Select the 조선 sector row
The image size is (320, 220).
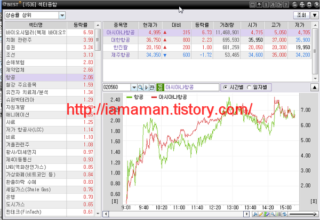pos(50,55)
